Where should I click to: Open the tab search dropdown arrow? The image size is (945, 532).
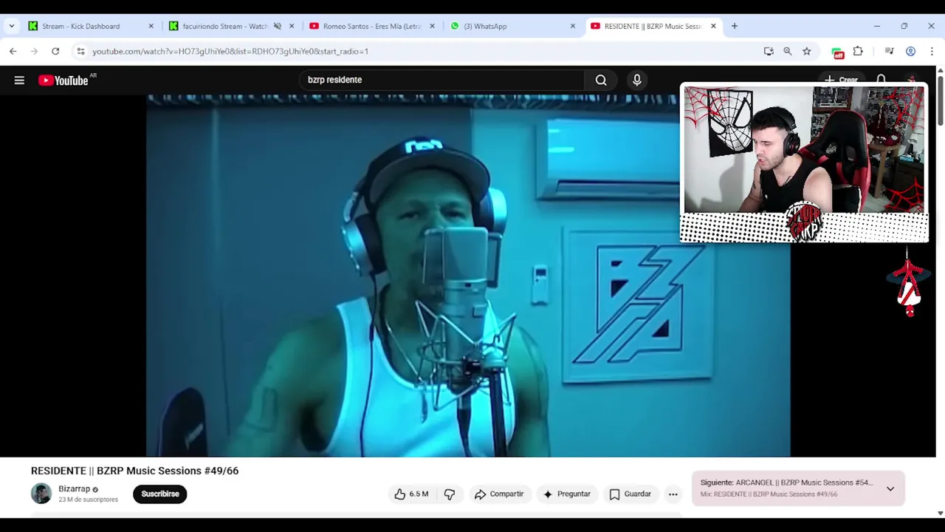(12, 26)
